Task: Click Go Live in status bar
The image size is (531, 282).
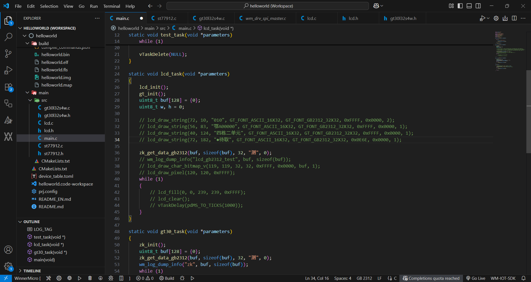Action: [476, 278]
